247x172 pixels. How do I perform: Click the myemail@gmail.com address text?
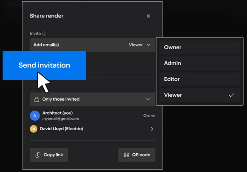(60, 119)
